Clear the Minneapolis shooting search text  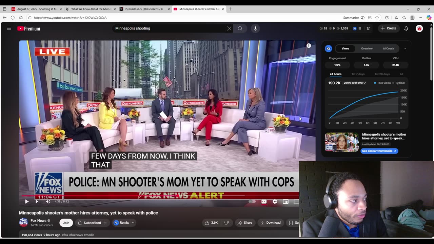pyautogui.click(x=229, y=28)
